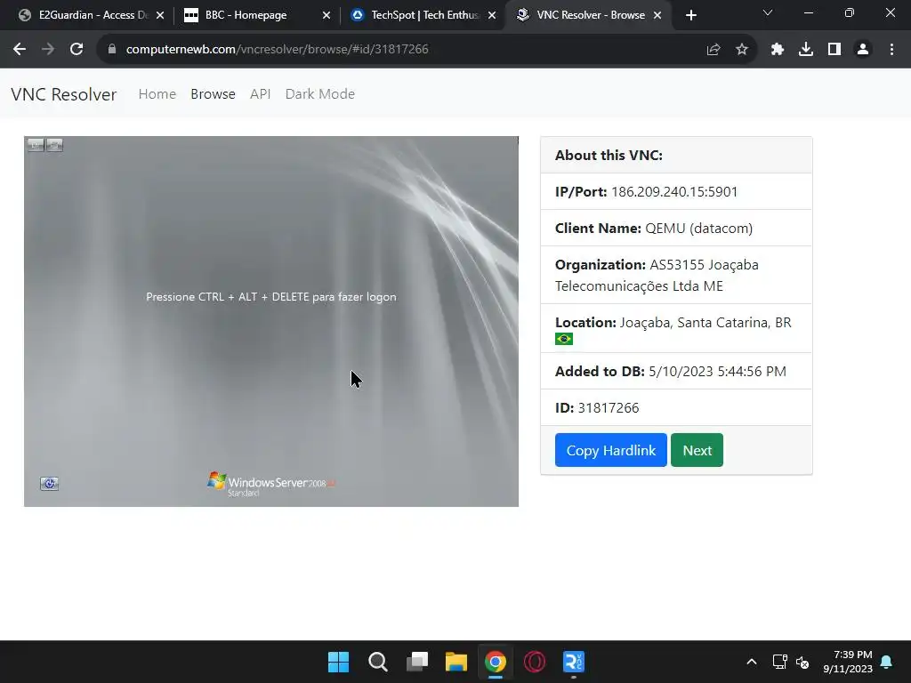This screenshot has width=911, height=683.
Task: Click the network status tray icon
Action: (x=779, y=662)
